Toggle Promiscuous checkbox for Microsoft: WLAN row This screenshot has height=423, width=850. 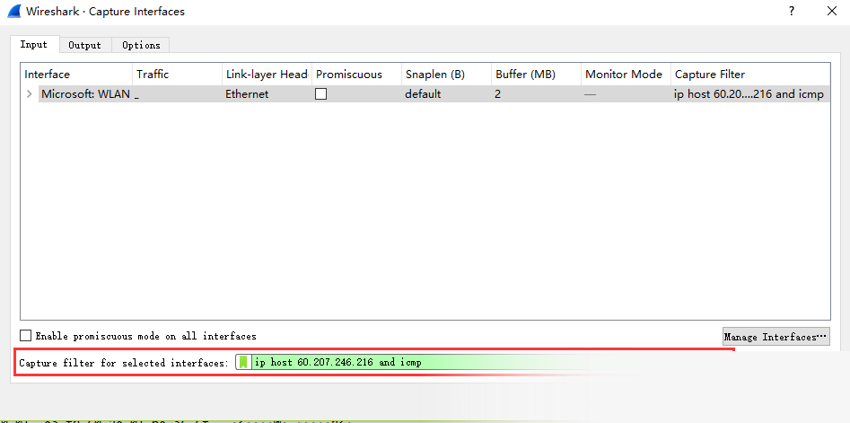321,93
